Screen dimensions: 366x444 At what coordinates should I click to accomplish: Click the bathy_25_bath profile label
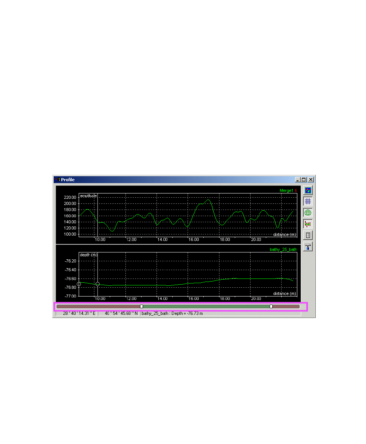point(283,249)
